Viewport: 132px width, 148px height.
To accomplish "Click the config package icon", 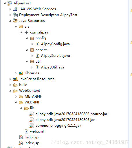I will [32, 38].
